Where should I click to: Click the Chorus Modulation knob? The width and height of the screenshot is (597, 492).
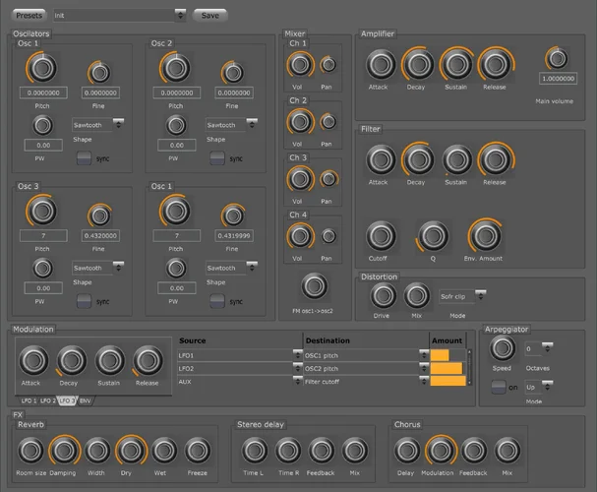442,451
